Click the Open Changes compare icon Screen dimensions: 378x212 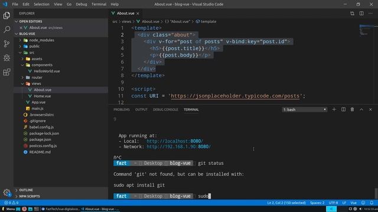(x=352, y=14)
